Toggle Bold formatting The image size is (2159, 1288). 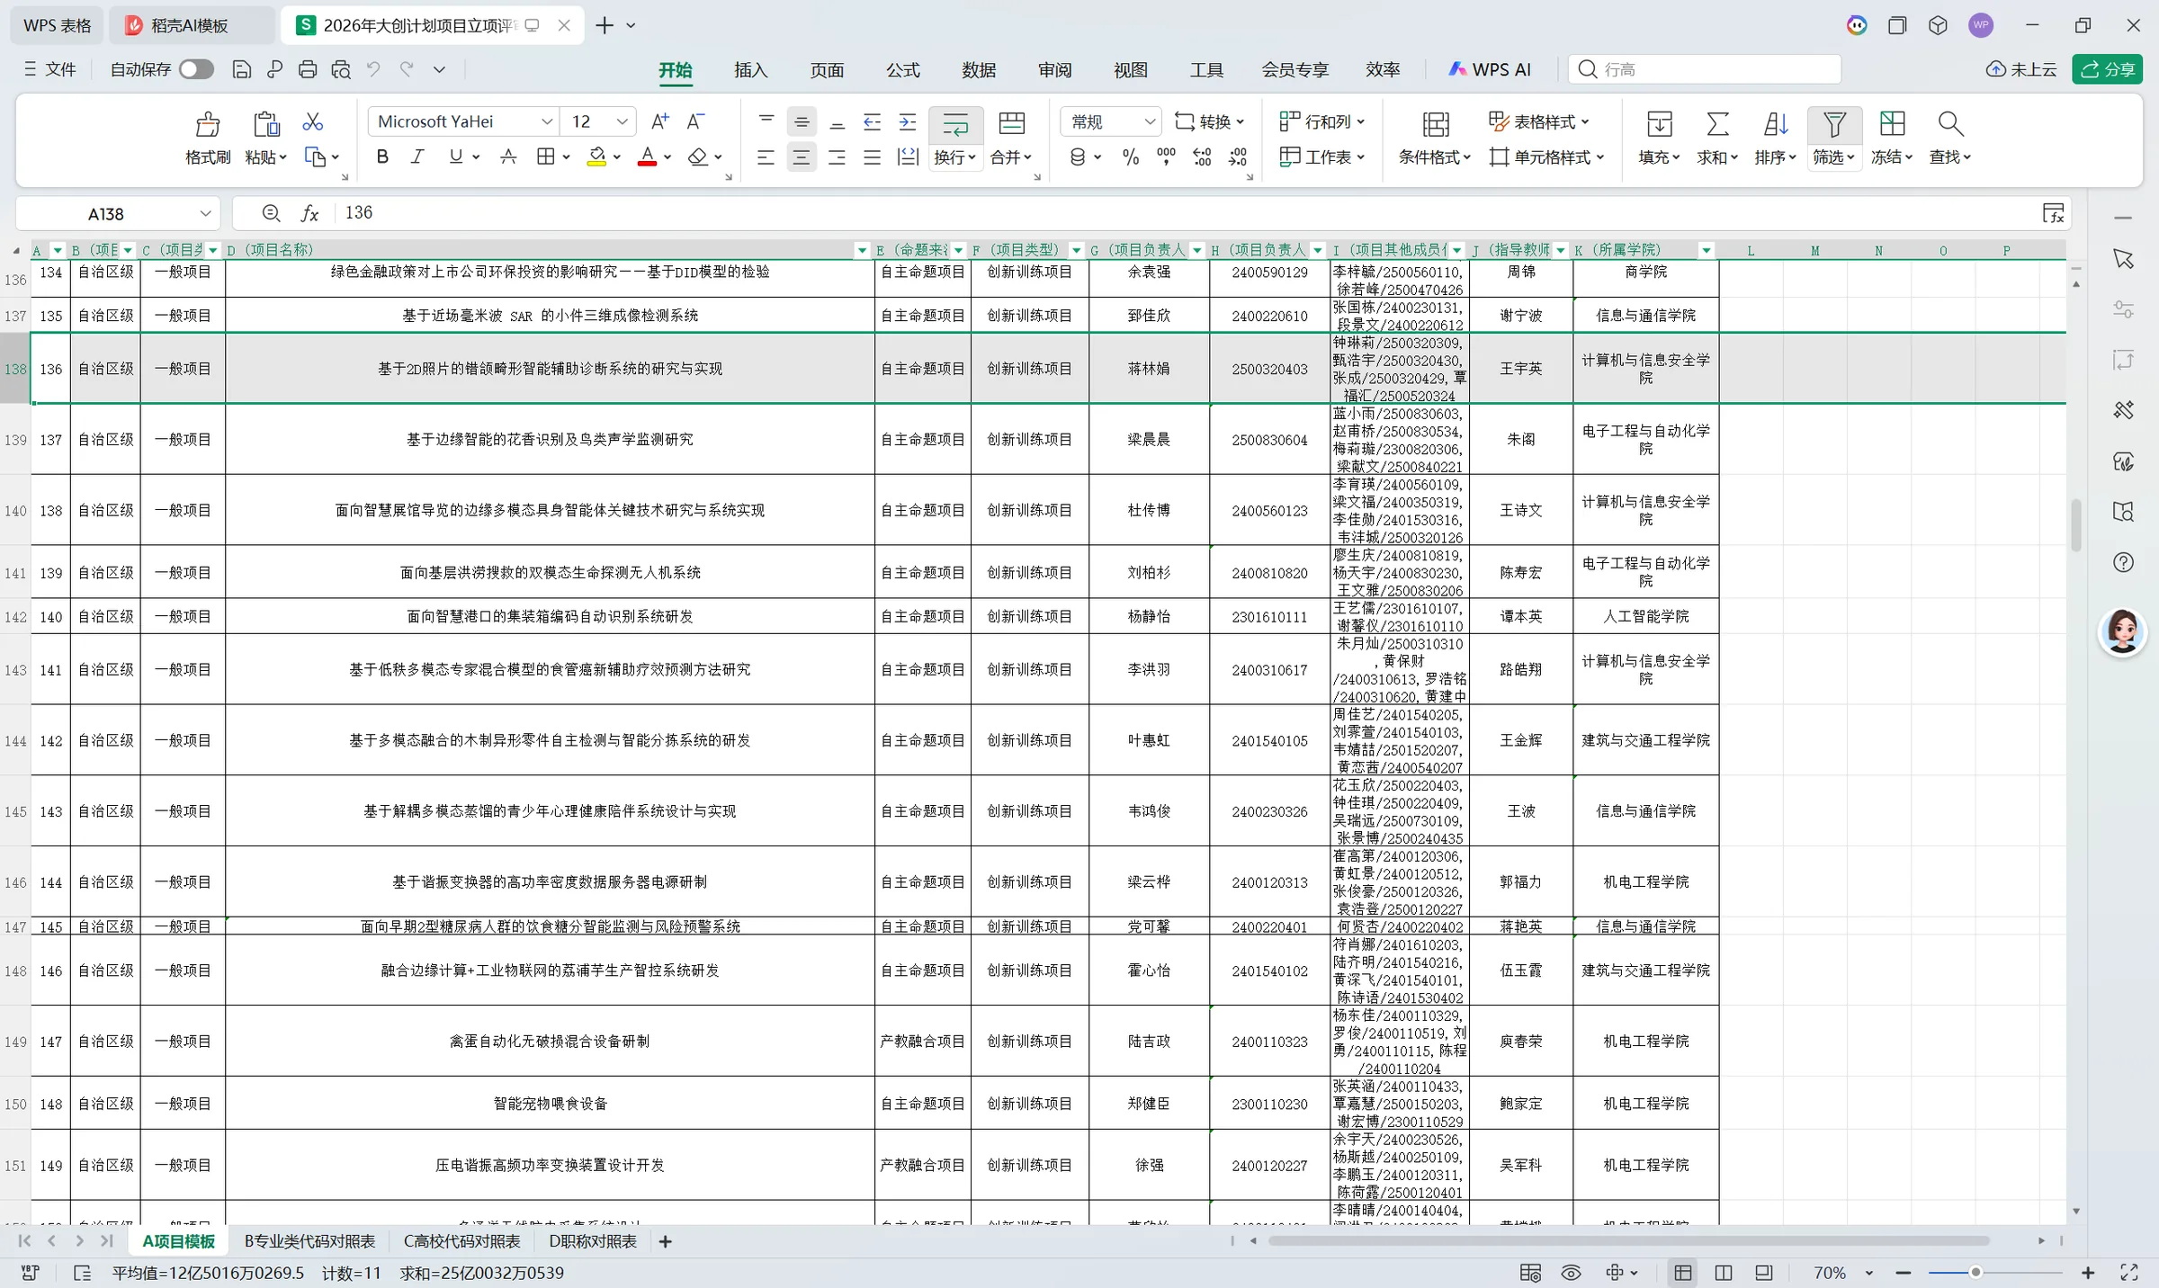[382, 157]
